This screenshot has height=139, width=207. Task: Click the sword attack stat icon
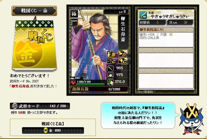tap(110, 68)
